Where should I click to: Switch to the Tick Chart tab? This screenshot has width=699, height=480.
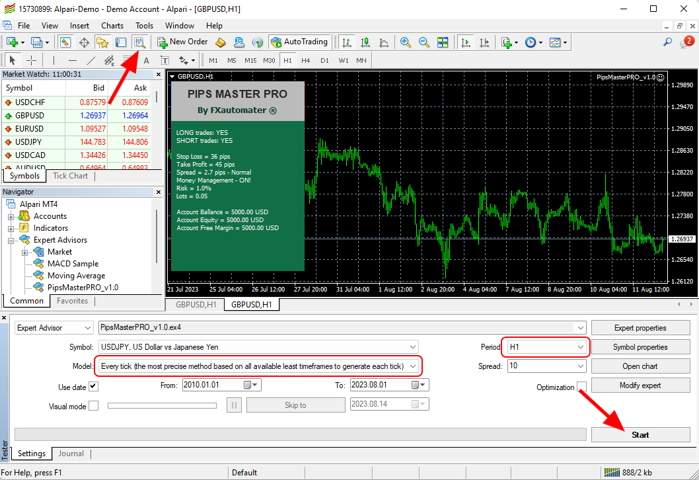tap(71, 177)
